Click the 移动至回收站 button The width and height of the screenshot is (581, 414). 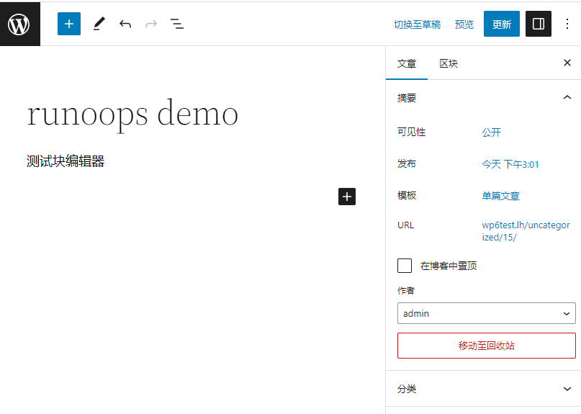tap(486, 346)
